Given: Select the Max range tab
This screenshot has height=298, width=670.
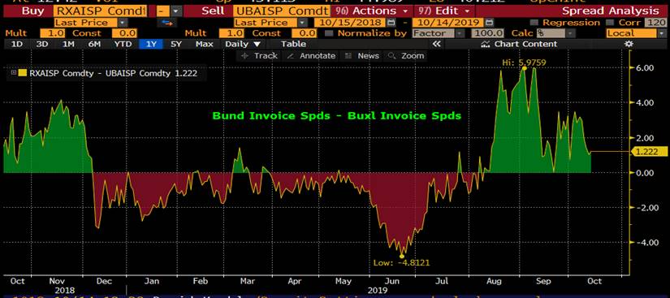Looking at the screenshot, I should pyautogui.click(x=204, y=44).
